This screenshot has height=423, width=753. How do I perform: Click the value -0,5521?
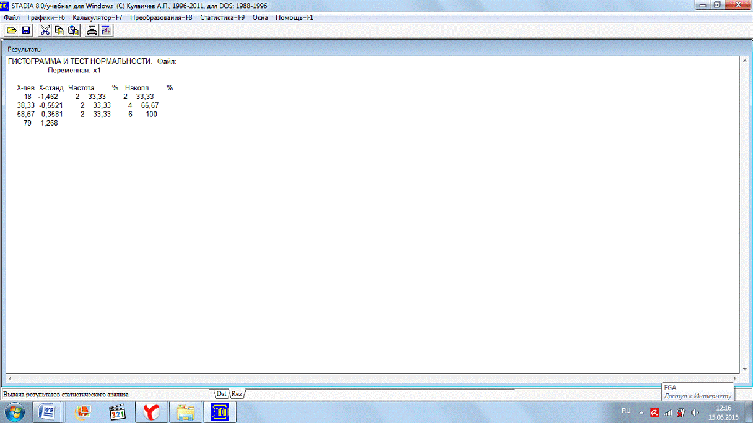tap(50, 105)
